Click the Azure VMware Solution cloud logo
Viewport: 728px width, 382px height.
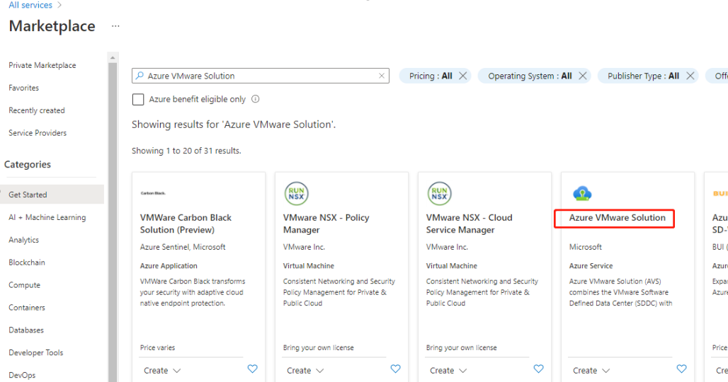pos(582,193)
